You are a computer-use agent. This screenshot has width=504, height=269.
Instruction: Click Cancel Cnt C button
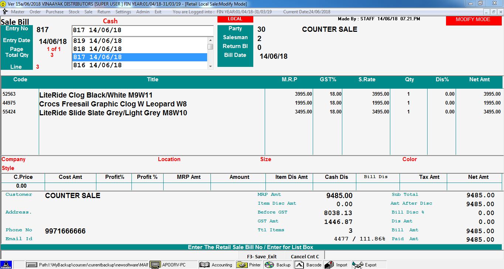click(305, 256)
